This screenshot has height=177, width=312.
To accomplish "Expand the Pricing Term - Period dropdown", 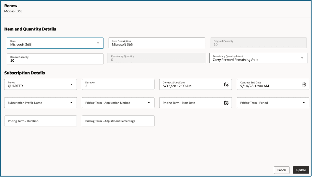I will (273, 103).
